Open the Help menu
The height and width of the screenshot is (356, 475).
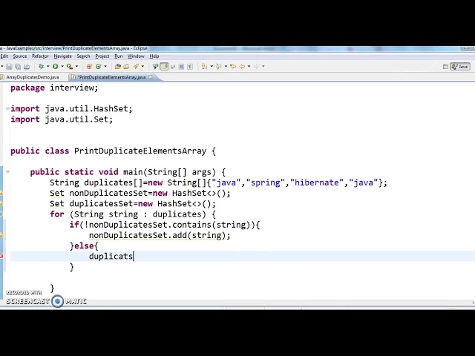point(154,56)
